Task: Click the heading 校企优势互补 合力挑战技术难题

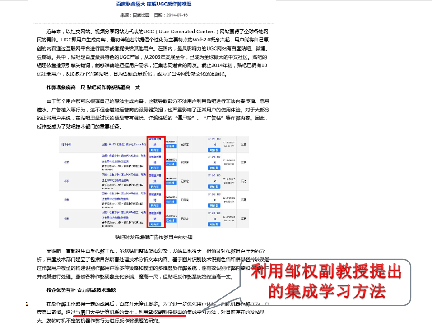Action: tap(81, 290)
